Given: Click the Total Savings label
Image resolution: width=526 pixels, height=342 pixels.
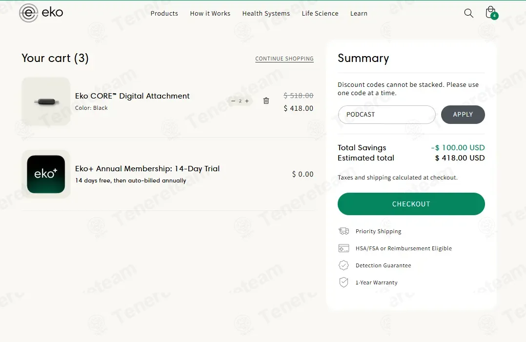Looking at the screenshot, I should coord(362,147).
